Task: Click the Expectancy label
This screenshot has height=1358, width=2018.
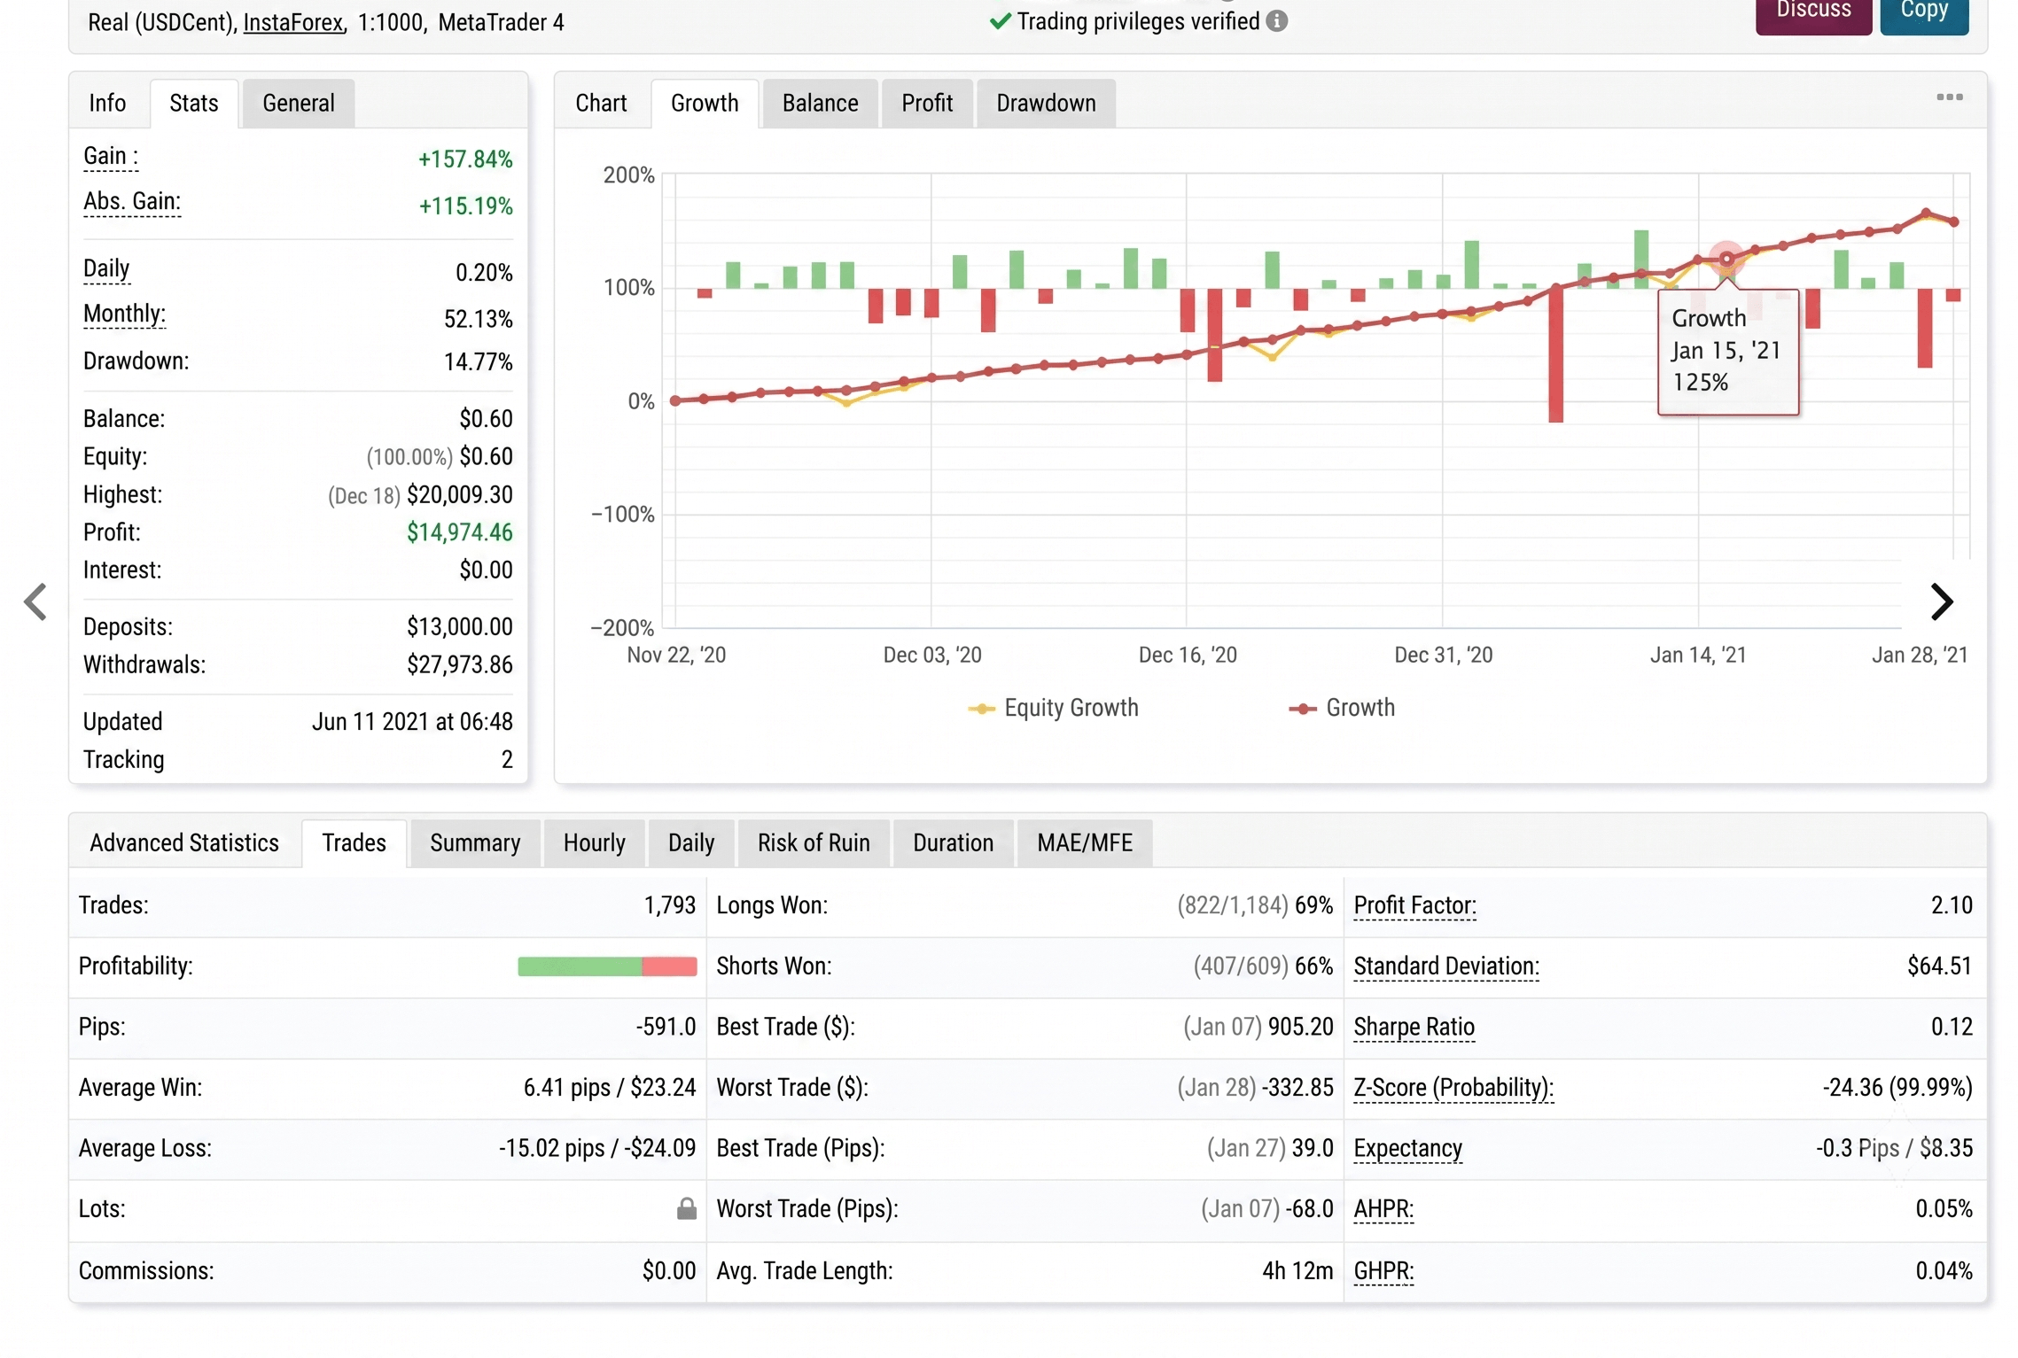Action: 1407,1149
